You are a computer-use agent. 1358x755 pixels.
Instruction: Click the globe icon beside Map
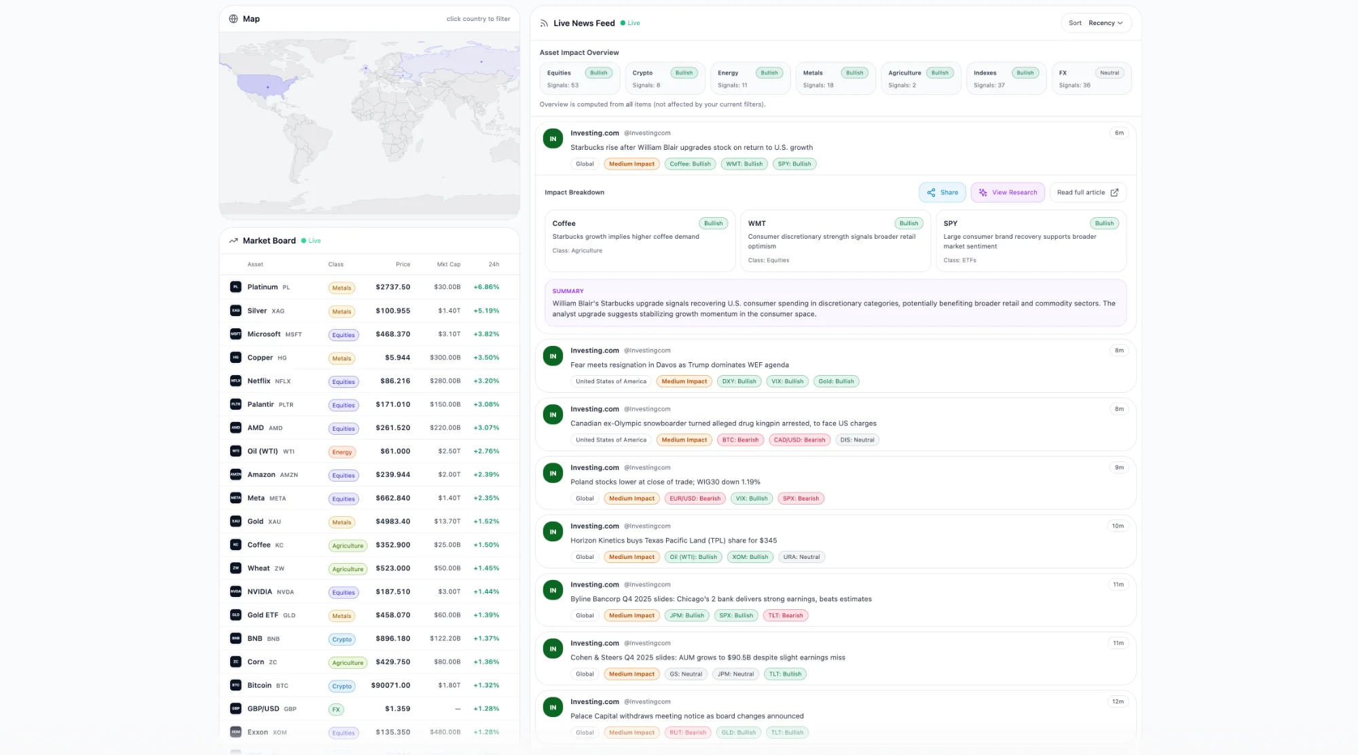(x=233, y=19)
